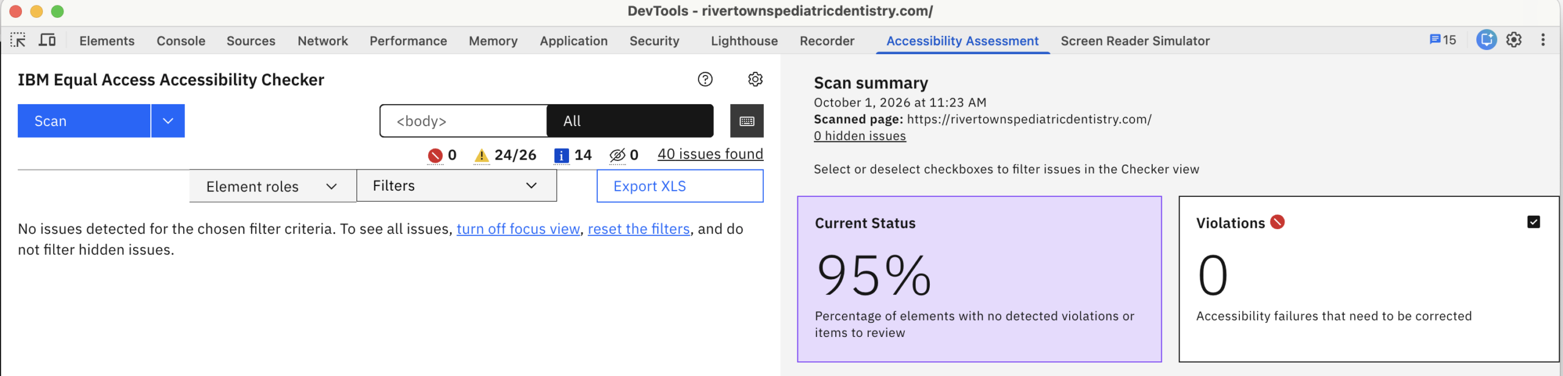Select the All focus view segment

[x=629, y=121]
